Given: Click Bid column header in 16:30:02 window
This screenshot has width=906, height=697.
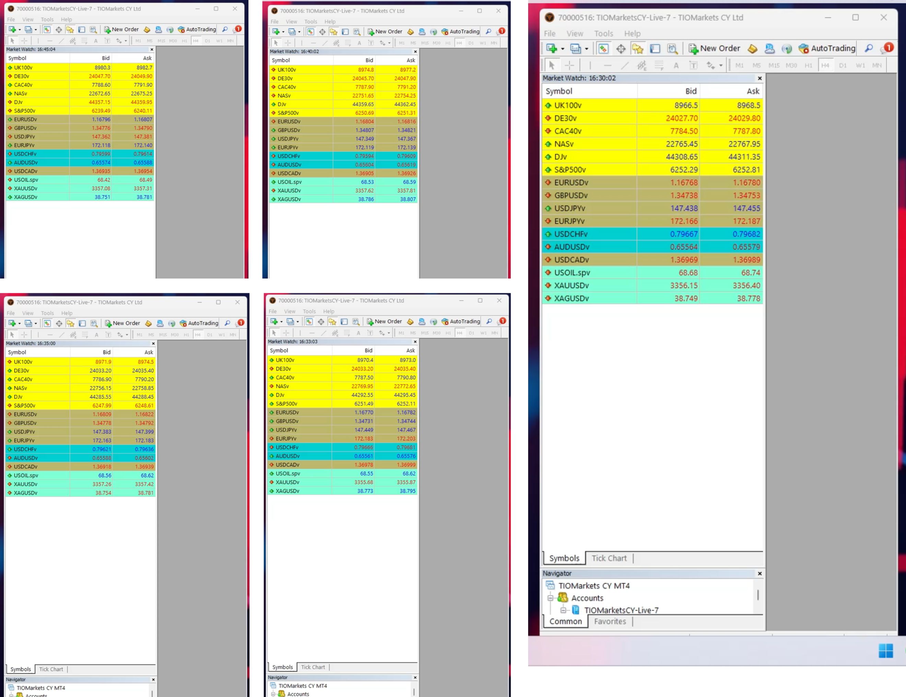Looking at the screenshot, I should [668, 91].
